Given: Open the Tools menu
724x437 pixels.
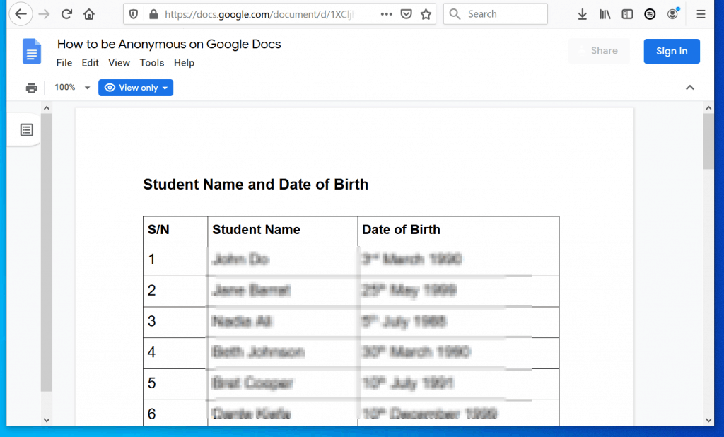Looking at the screenshot, I should [152, 63].
